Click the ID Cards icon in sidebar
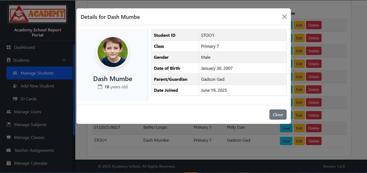The height and width of the screenshot is (173, 367). pyautogui.click(x=15, y=99)
